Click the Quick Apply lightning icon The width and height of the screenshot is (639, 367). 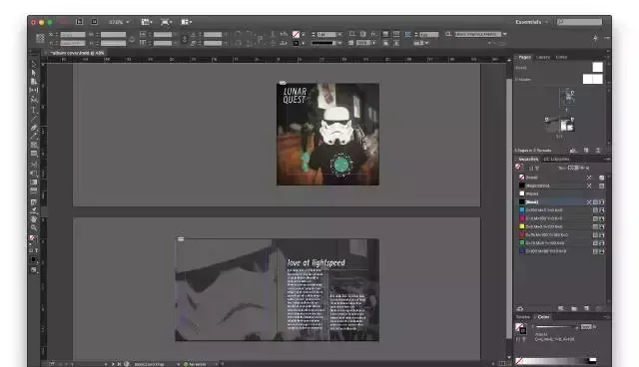click(595, 38)
